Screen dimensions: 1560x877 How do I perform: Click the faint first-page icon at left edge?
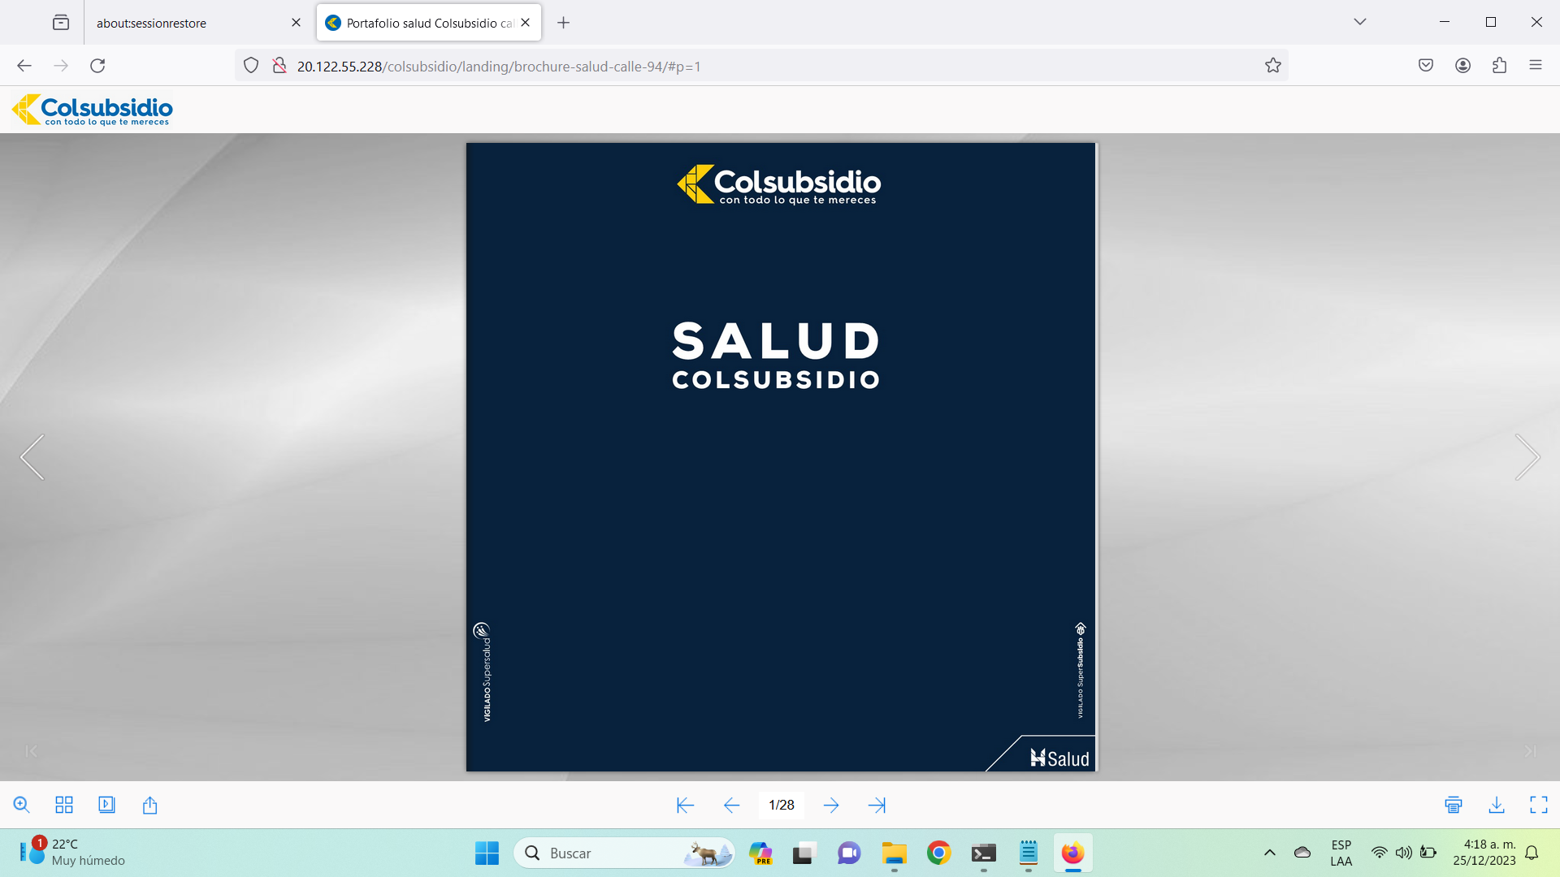(31, 751)
